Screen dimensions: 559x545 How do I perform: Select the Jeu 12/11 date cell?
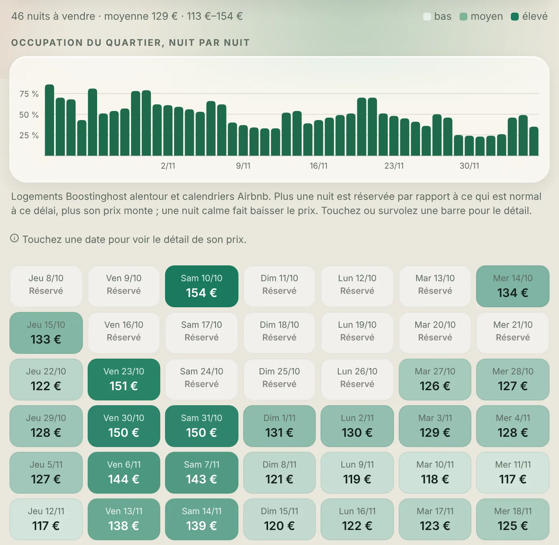[x=46, y=519]
